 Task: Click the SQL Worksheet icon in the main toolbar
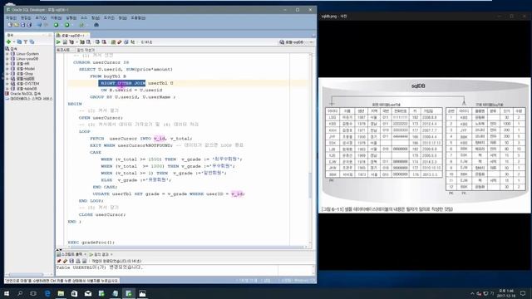tap(81, 25)
